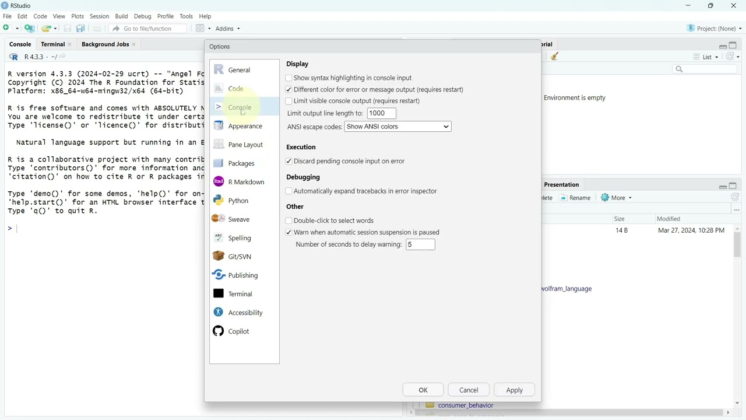This screenshot has height=420, width=746.
Task: Open recent files dropdown arrow
Action: click(55, 29)
